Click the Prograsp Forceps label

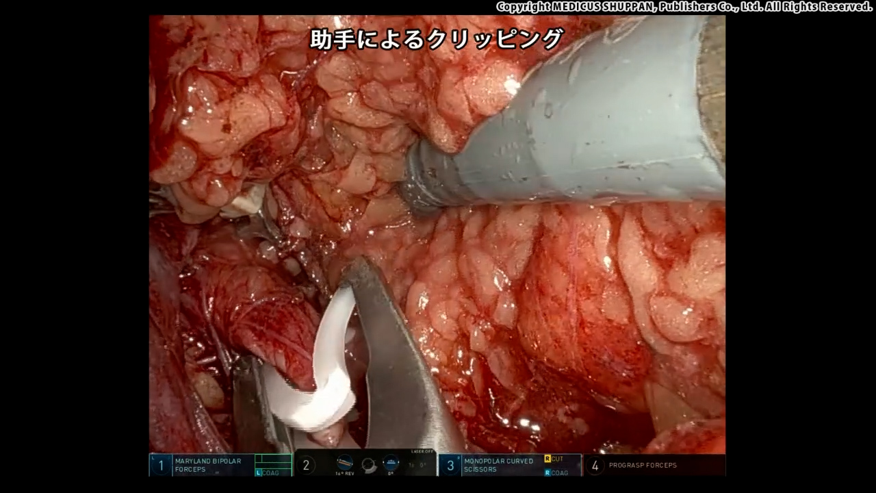point(643,466)
